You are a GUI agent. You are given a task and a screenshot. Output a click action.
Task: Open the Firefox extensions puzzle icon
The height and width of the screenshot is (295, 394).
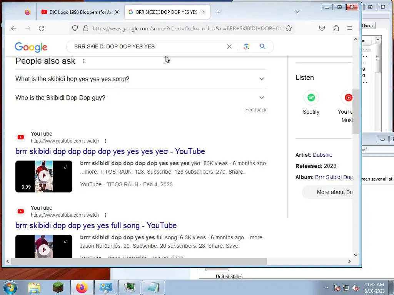[336, 28]
